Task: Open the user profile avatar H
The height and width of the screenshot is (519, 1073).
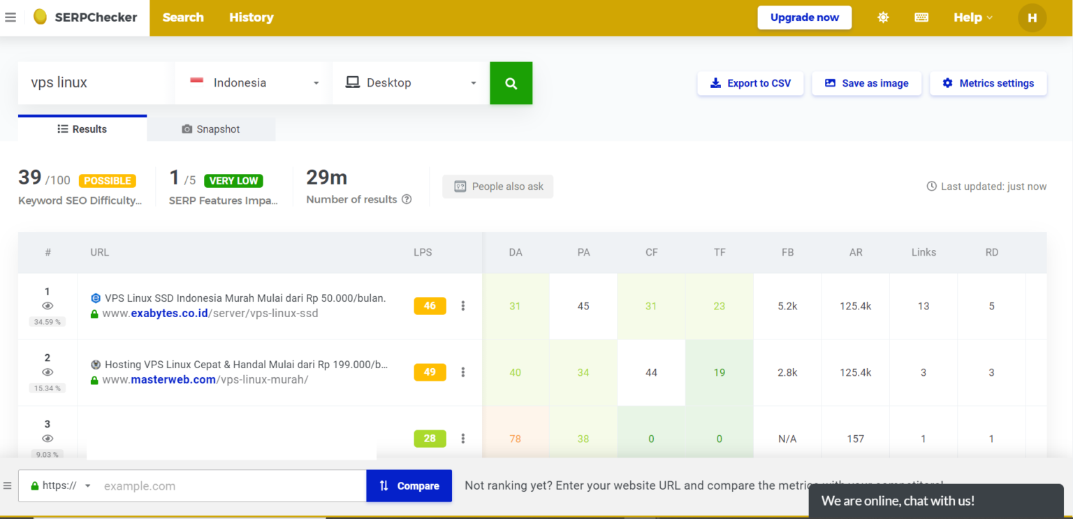Action: [x=1032, y=17]
